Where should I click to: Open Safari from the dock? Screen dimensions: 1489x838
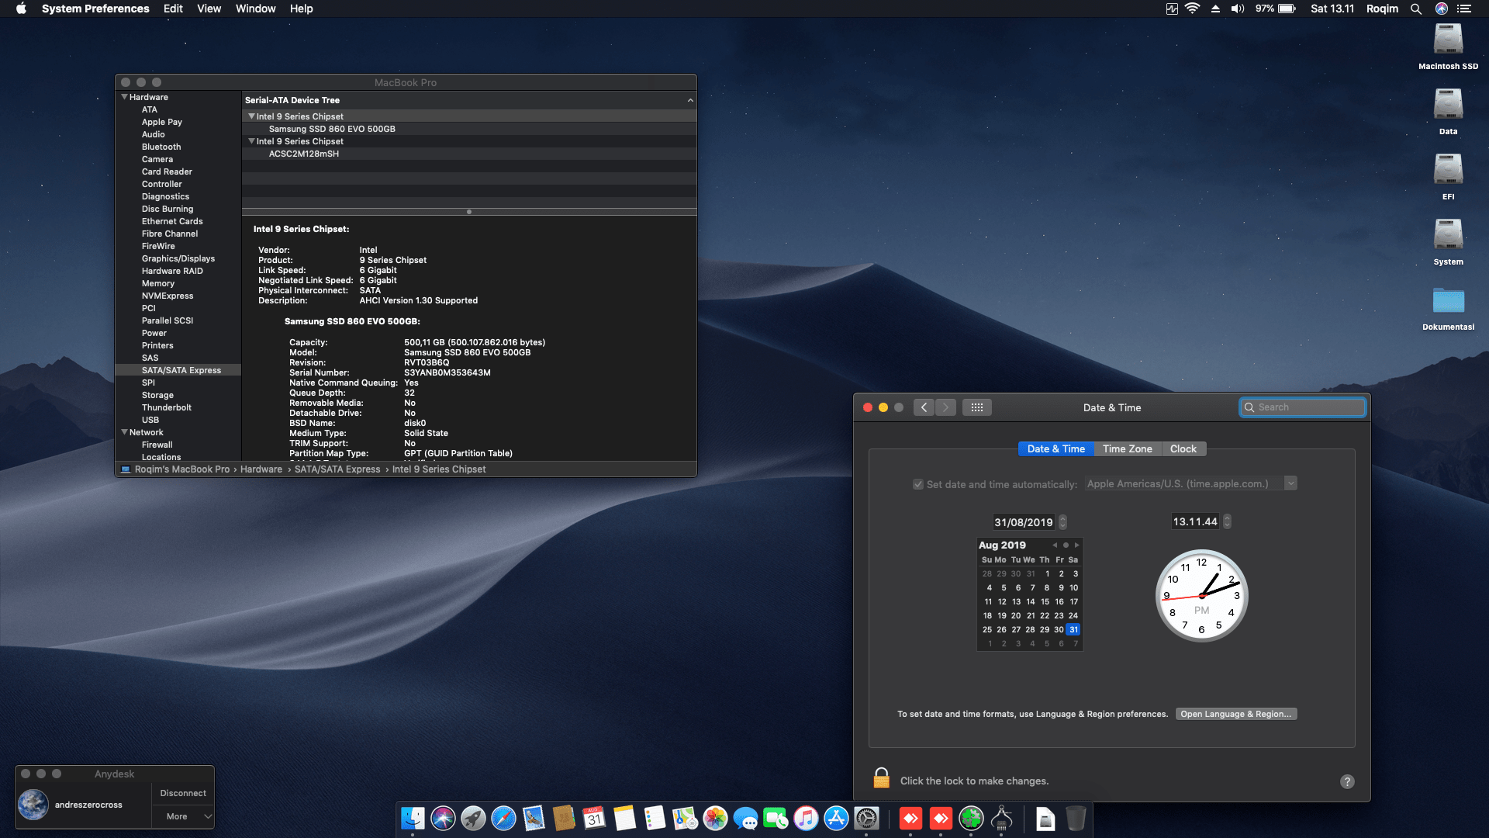point(503,818)
